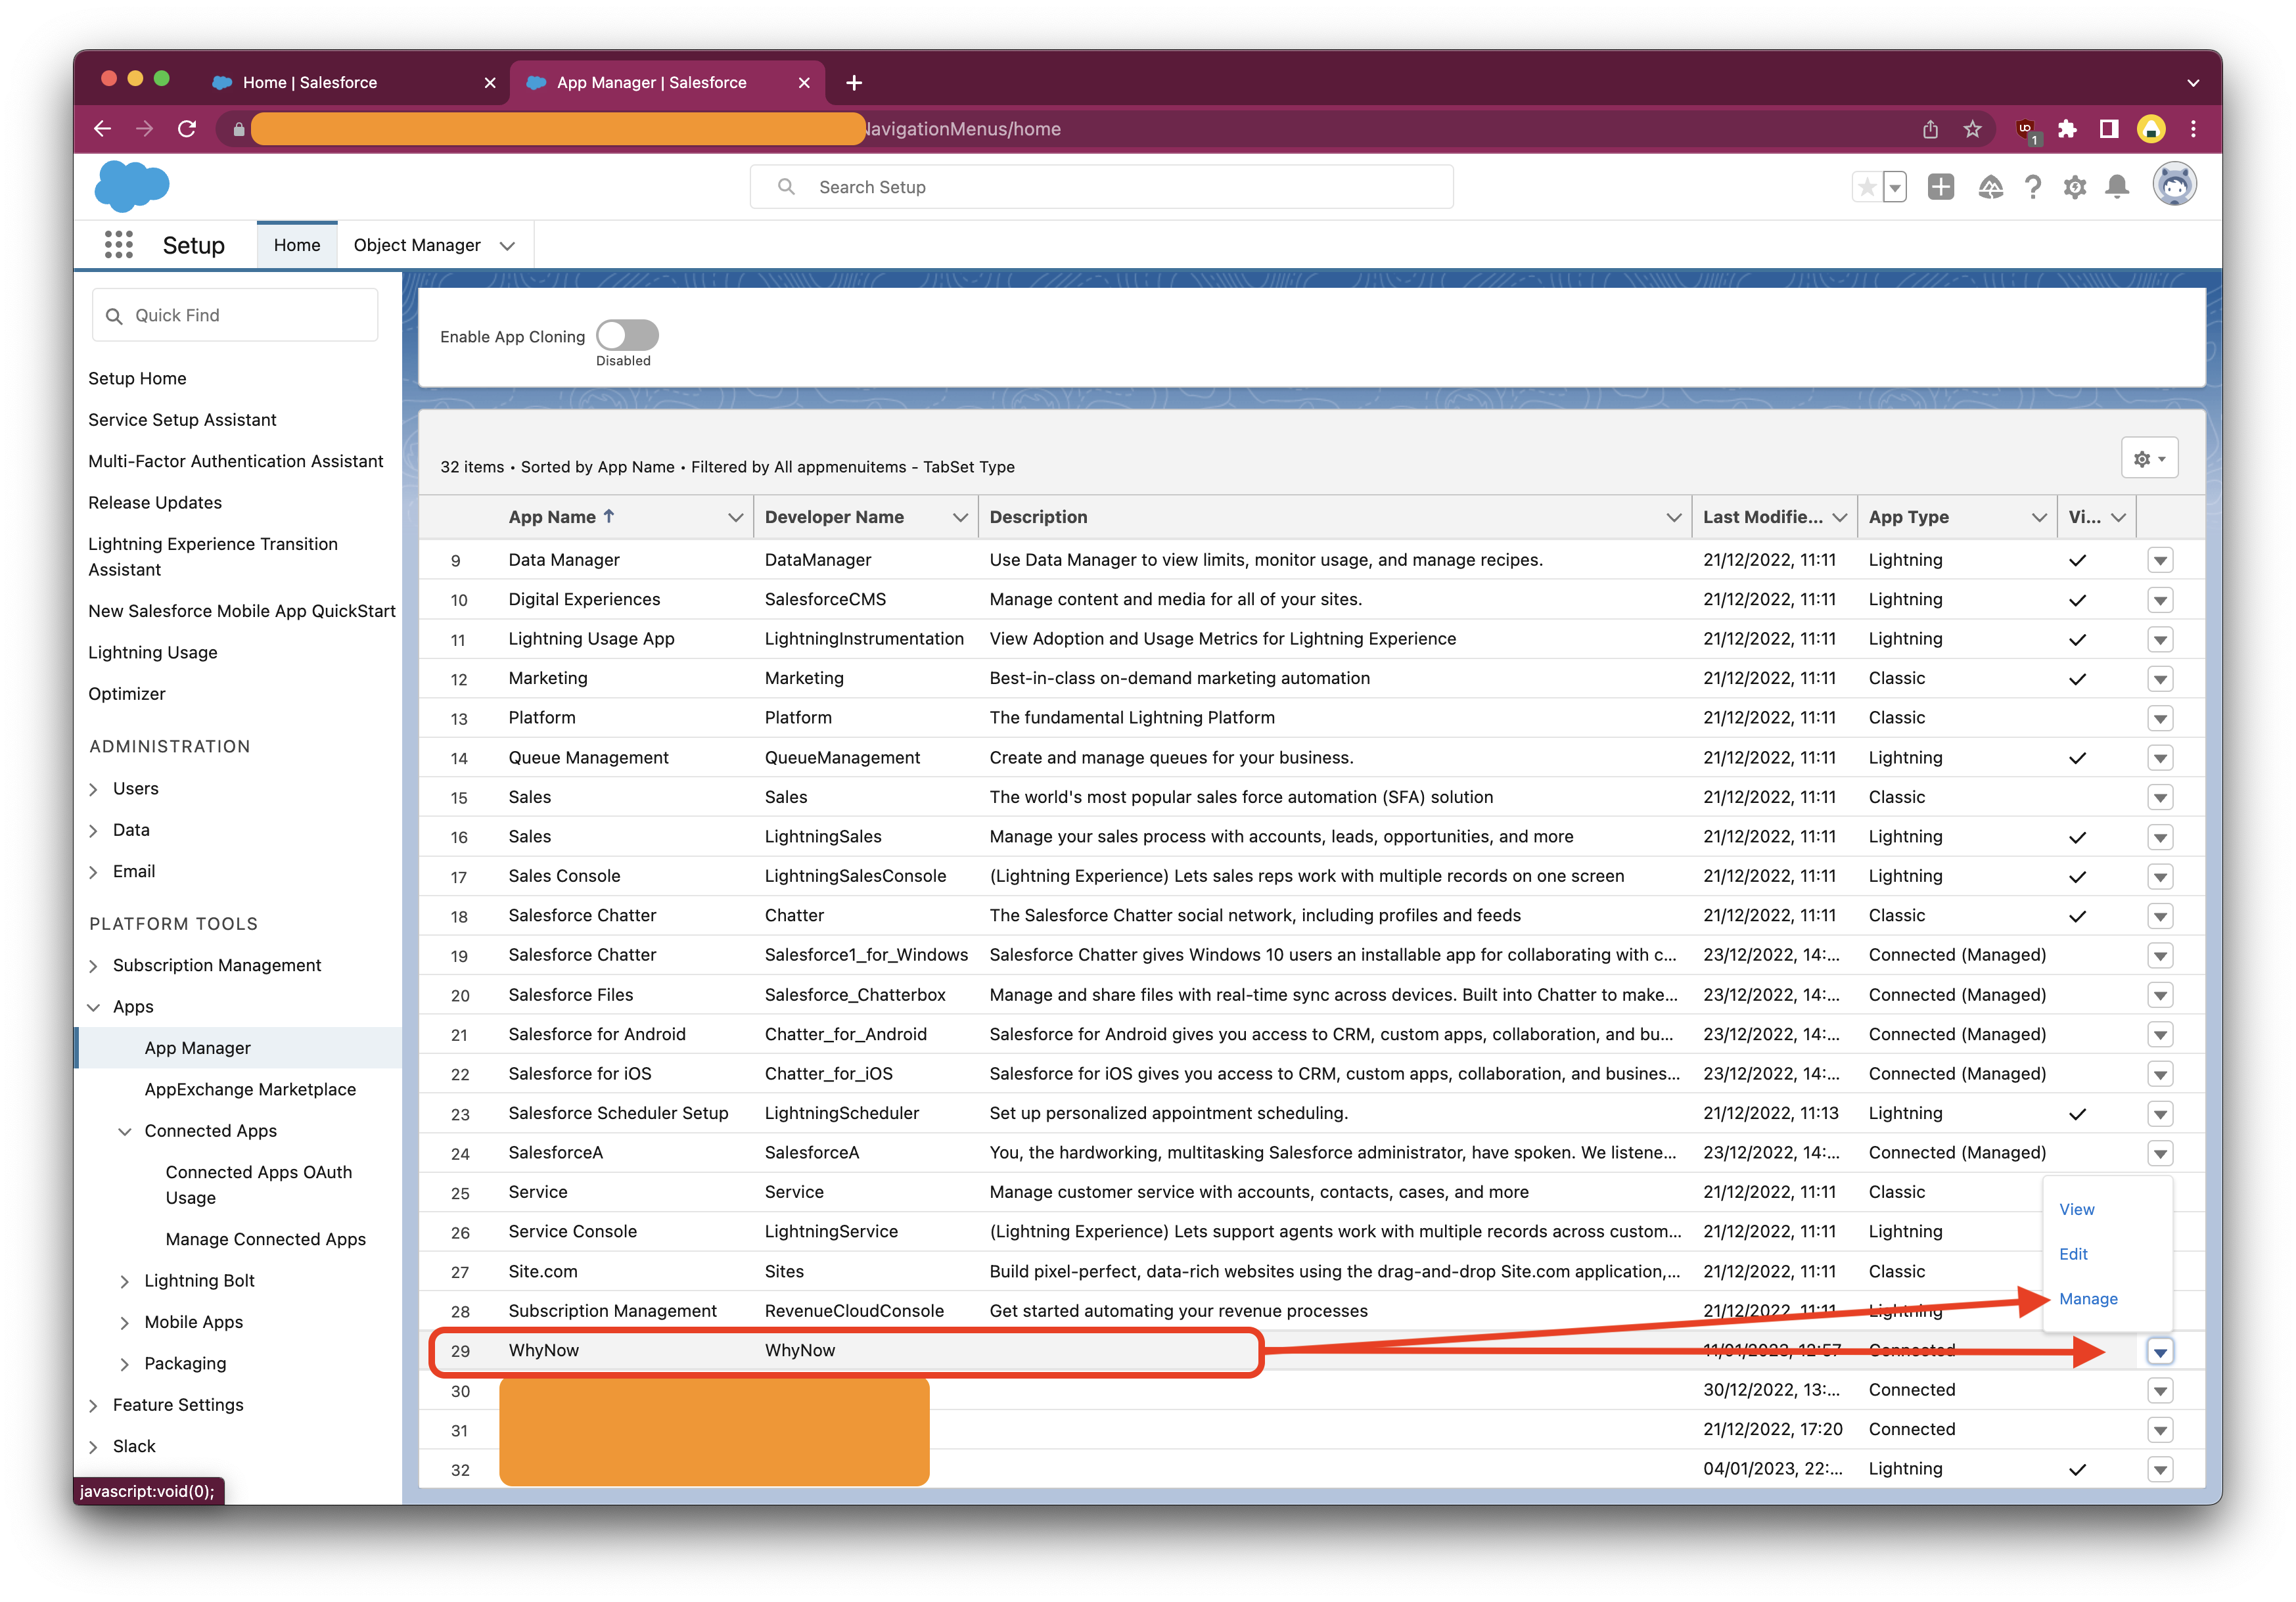This screenshot has height=1602, width=2296.
Task: Switch to the Home setup tab
Action: [x=297, y=245]
